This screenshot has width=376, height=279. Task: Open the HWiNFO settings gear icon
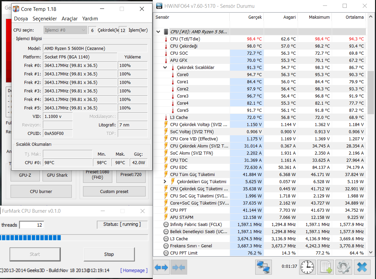pyautogui.click(x=344, y=267)
